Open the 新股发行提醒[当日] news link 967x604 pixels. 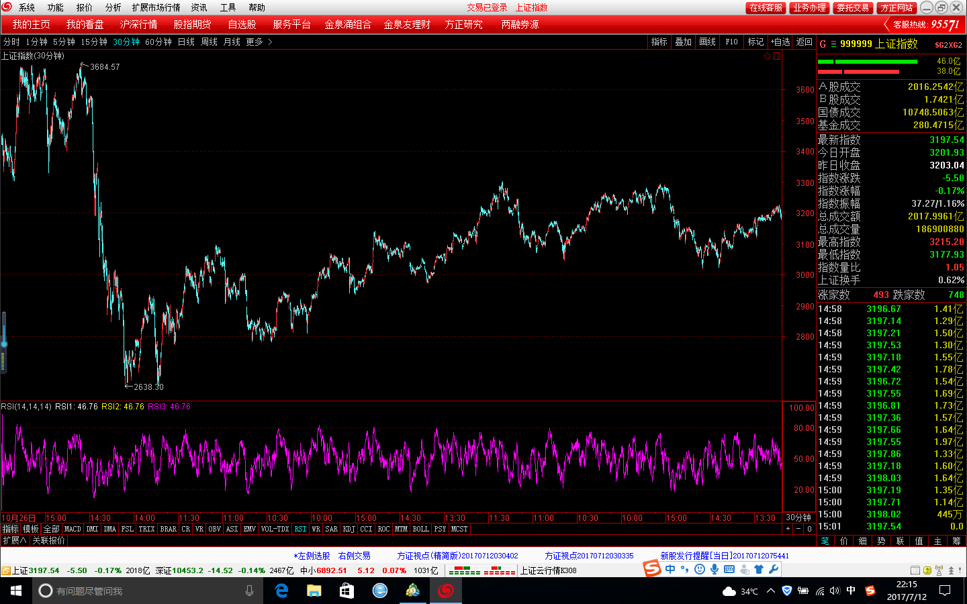[725, 556]
